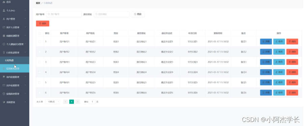Tick the select-all checkbox in the table header

(x=40, y=33)
